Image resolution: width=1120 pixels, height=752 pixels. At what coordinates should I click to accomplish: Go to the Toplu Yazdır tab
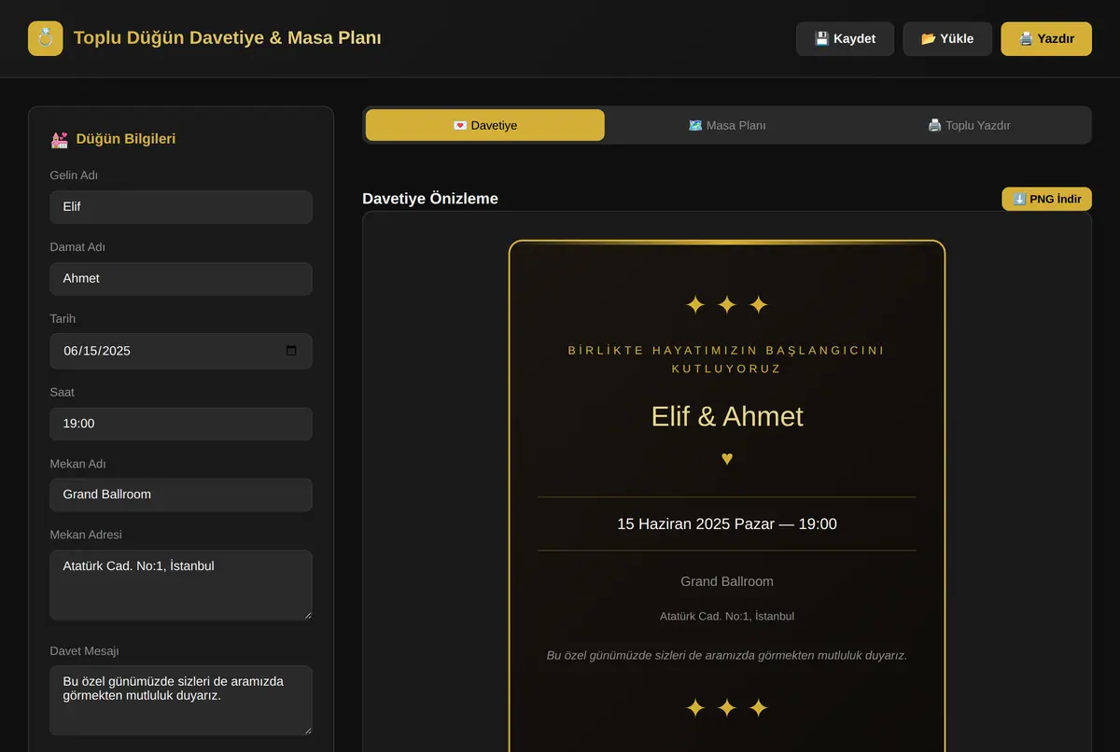[x=969, y=125]
